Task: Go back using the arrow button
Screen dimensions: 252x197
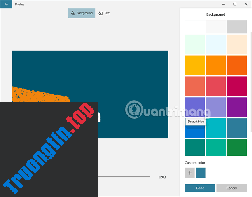Action: (x=6, y=4)
